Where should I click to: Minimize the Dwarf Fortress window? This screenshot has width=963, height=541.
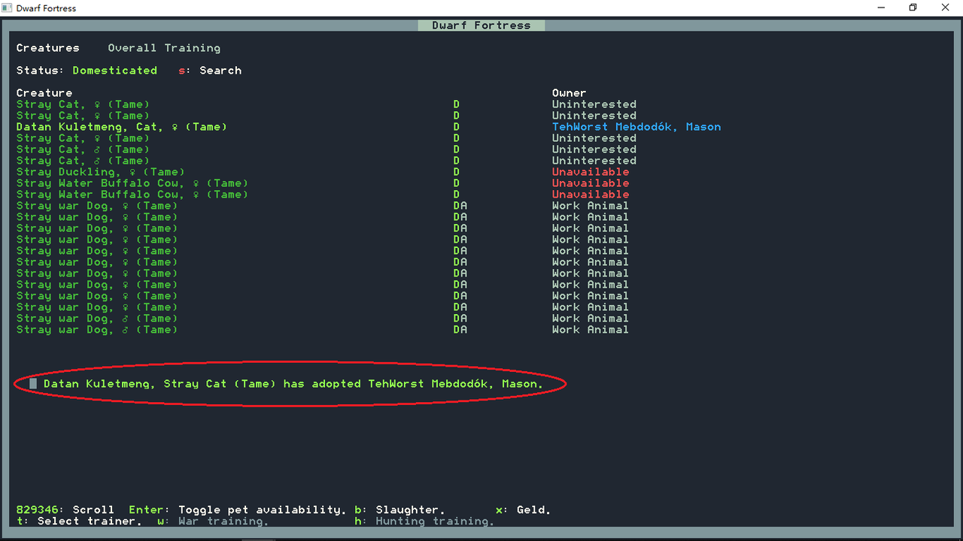tap(881, 8)
